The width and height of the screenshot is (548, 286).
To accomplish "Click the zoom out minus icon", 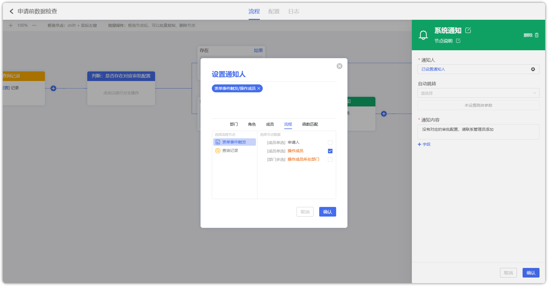I will click(x=34, y=25).
